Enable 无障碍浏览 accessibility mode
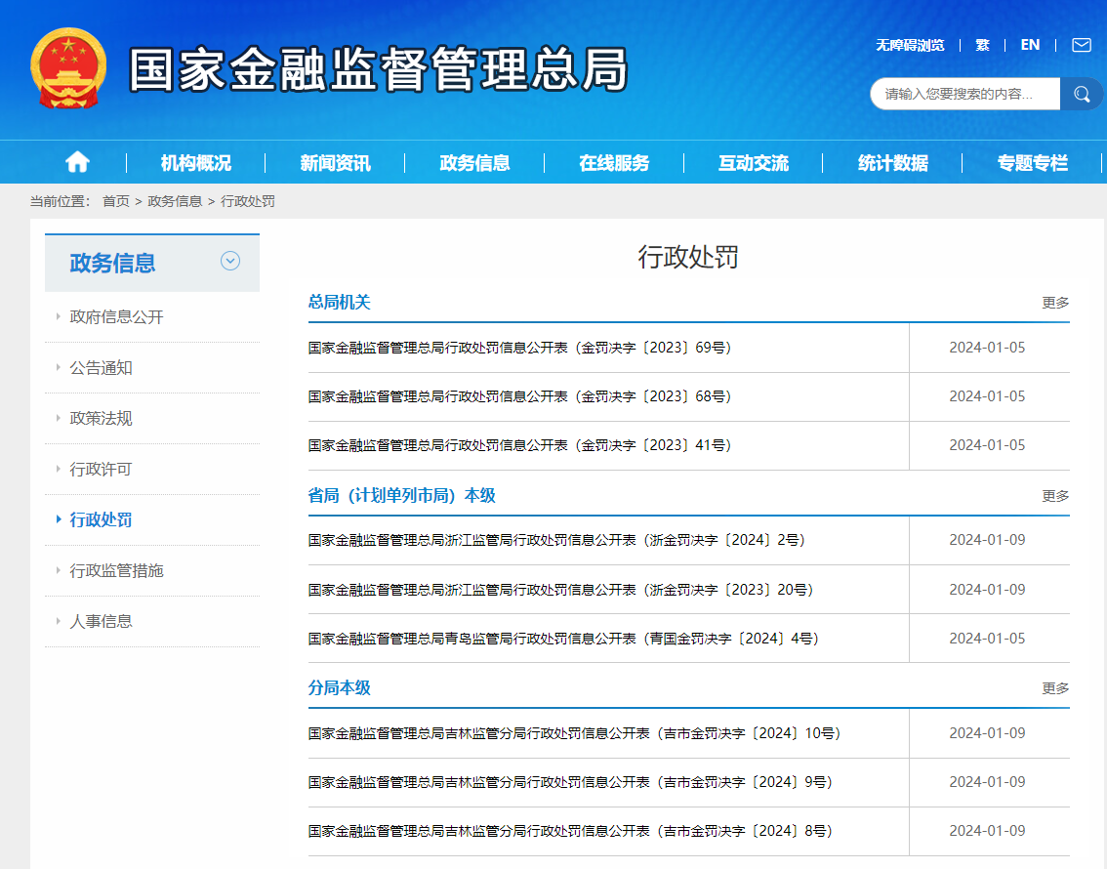1107x869 pixels. point(910,45)
